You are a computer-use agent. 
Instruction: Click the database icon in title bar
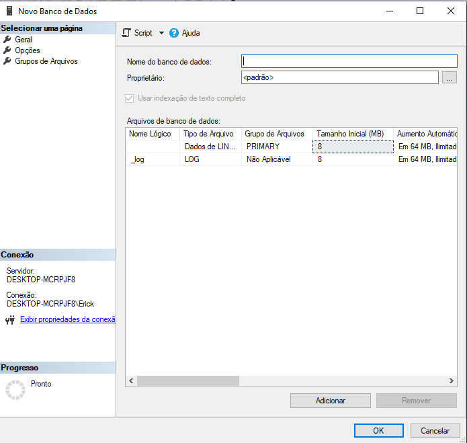[x=9, y=11]
